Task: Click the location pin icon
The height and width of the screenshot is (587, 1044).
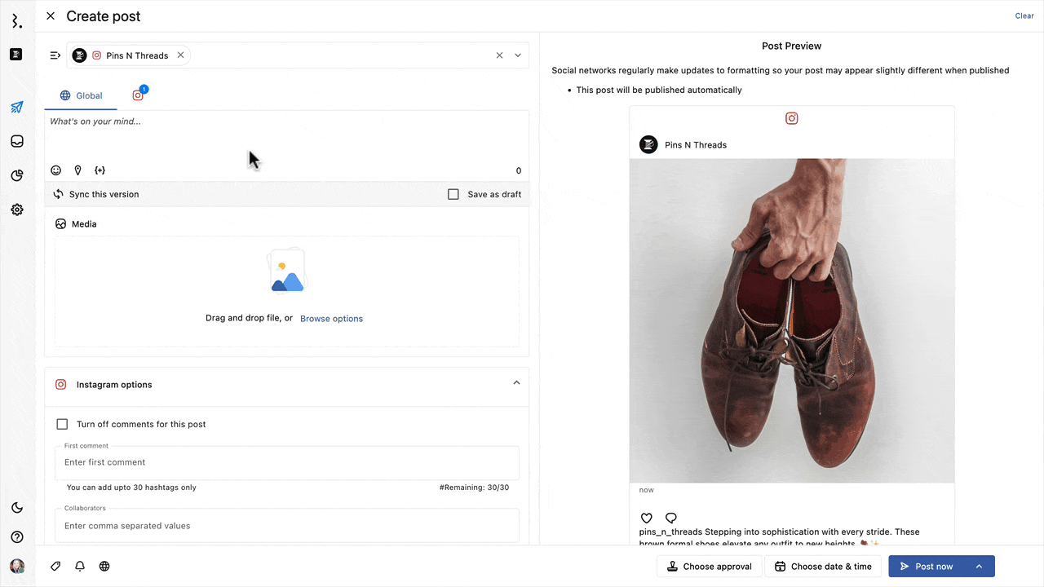Action: [x=78, y=170]
